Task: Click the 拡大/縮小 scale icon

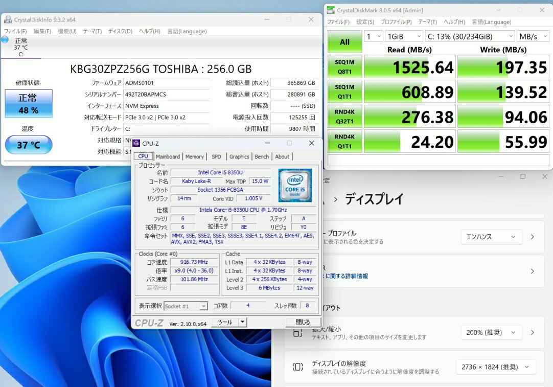Action: click(x=297, y=332)
